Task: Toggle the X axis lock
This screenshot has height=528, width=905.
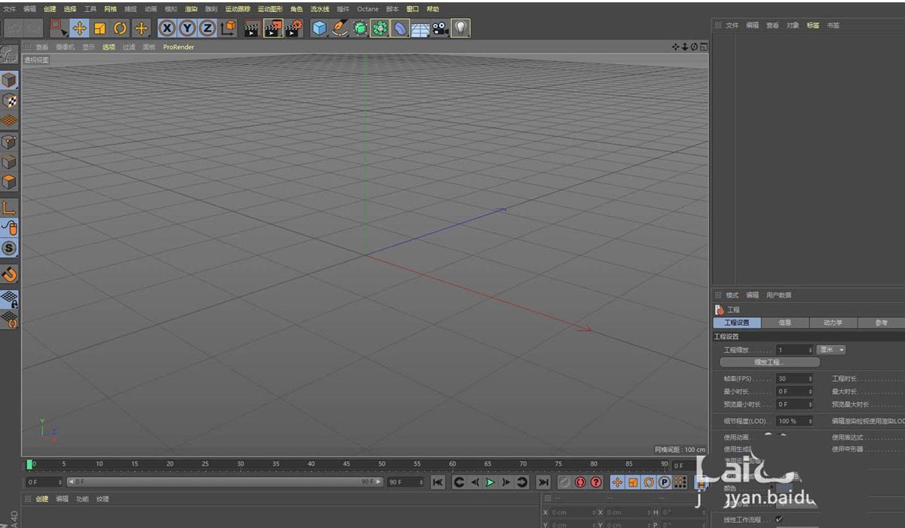Action: (x=167, y=29)
